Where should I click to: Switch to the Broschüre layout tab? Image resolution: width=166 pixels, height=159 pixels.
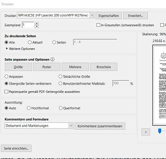coord(104,67)
